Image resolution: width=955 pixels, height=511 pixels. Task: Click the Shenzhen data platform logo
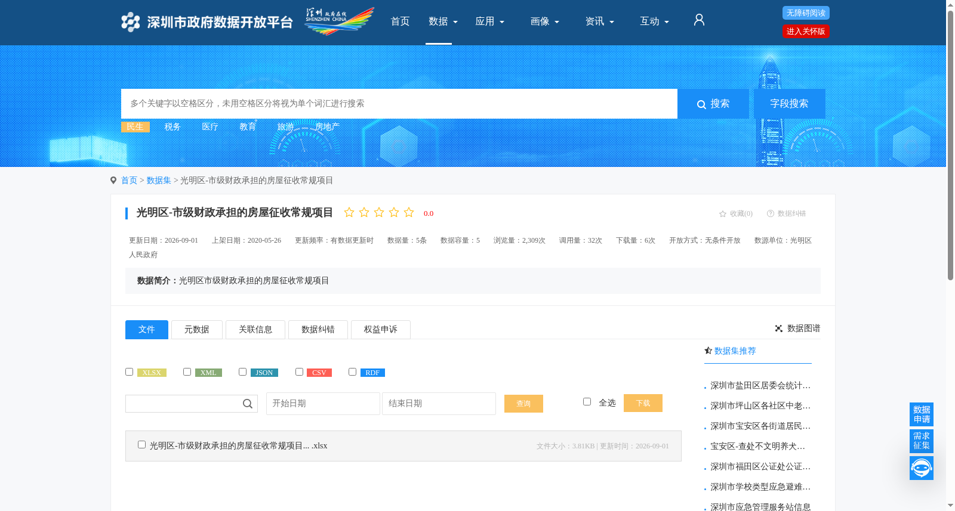click(207, 22)
